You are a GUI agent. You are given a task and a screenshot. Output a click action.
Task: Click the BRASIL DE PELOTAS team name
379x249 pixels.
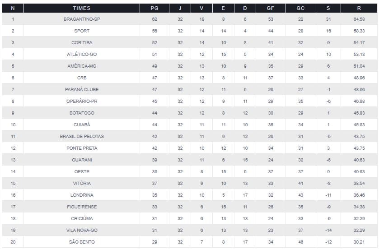point(82,137)
